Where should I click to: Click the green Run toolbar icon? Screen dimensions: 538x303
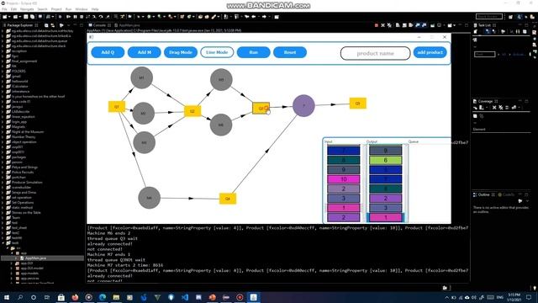coord(150,17)
